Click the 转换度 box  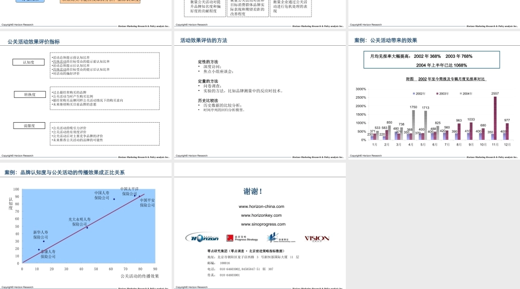click(30, 95)
